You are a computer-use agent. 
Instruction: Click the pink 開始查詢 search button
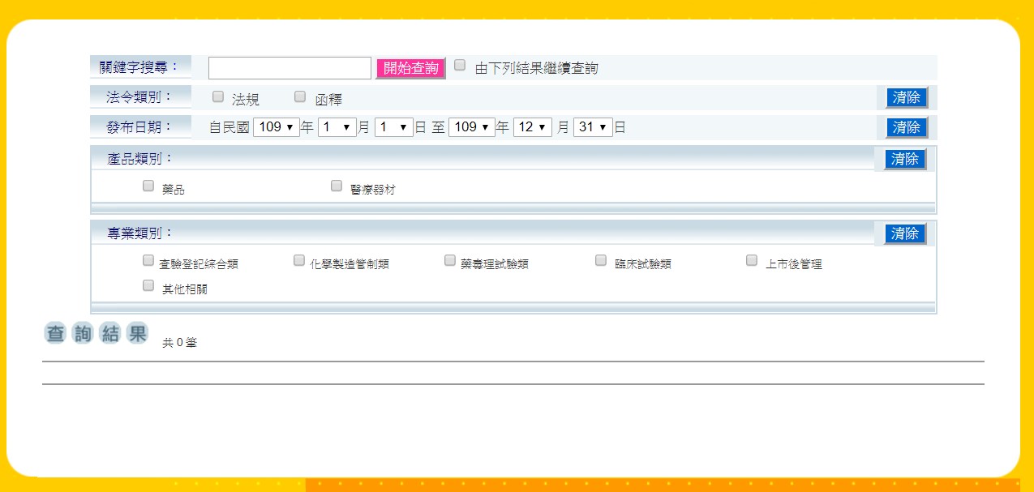tap(410, 68)
